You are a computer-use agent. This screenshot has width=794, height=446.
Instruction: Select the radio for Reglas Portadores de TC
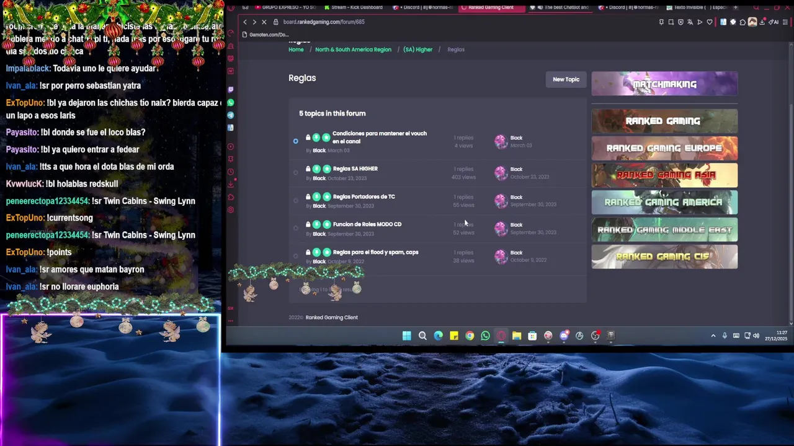[x=295, y=201]
